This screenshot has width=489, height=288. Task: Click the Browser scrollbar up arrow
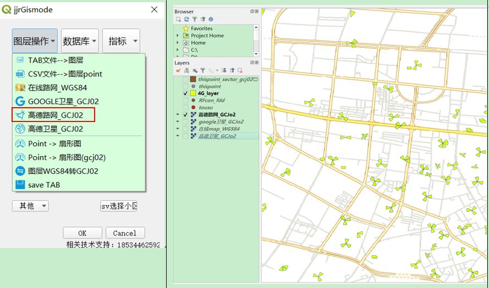coord(256,27)
